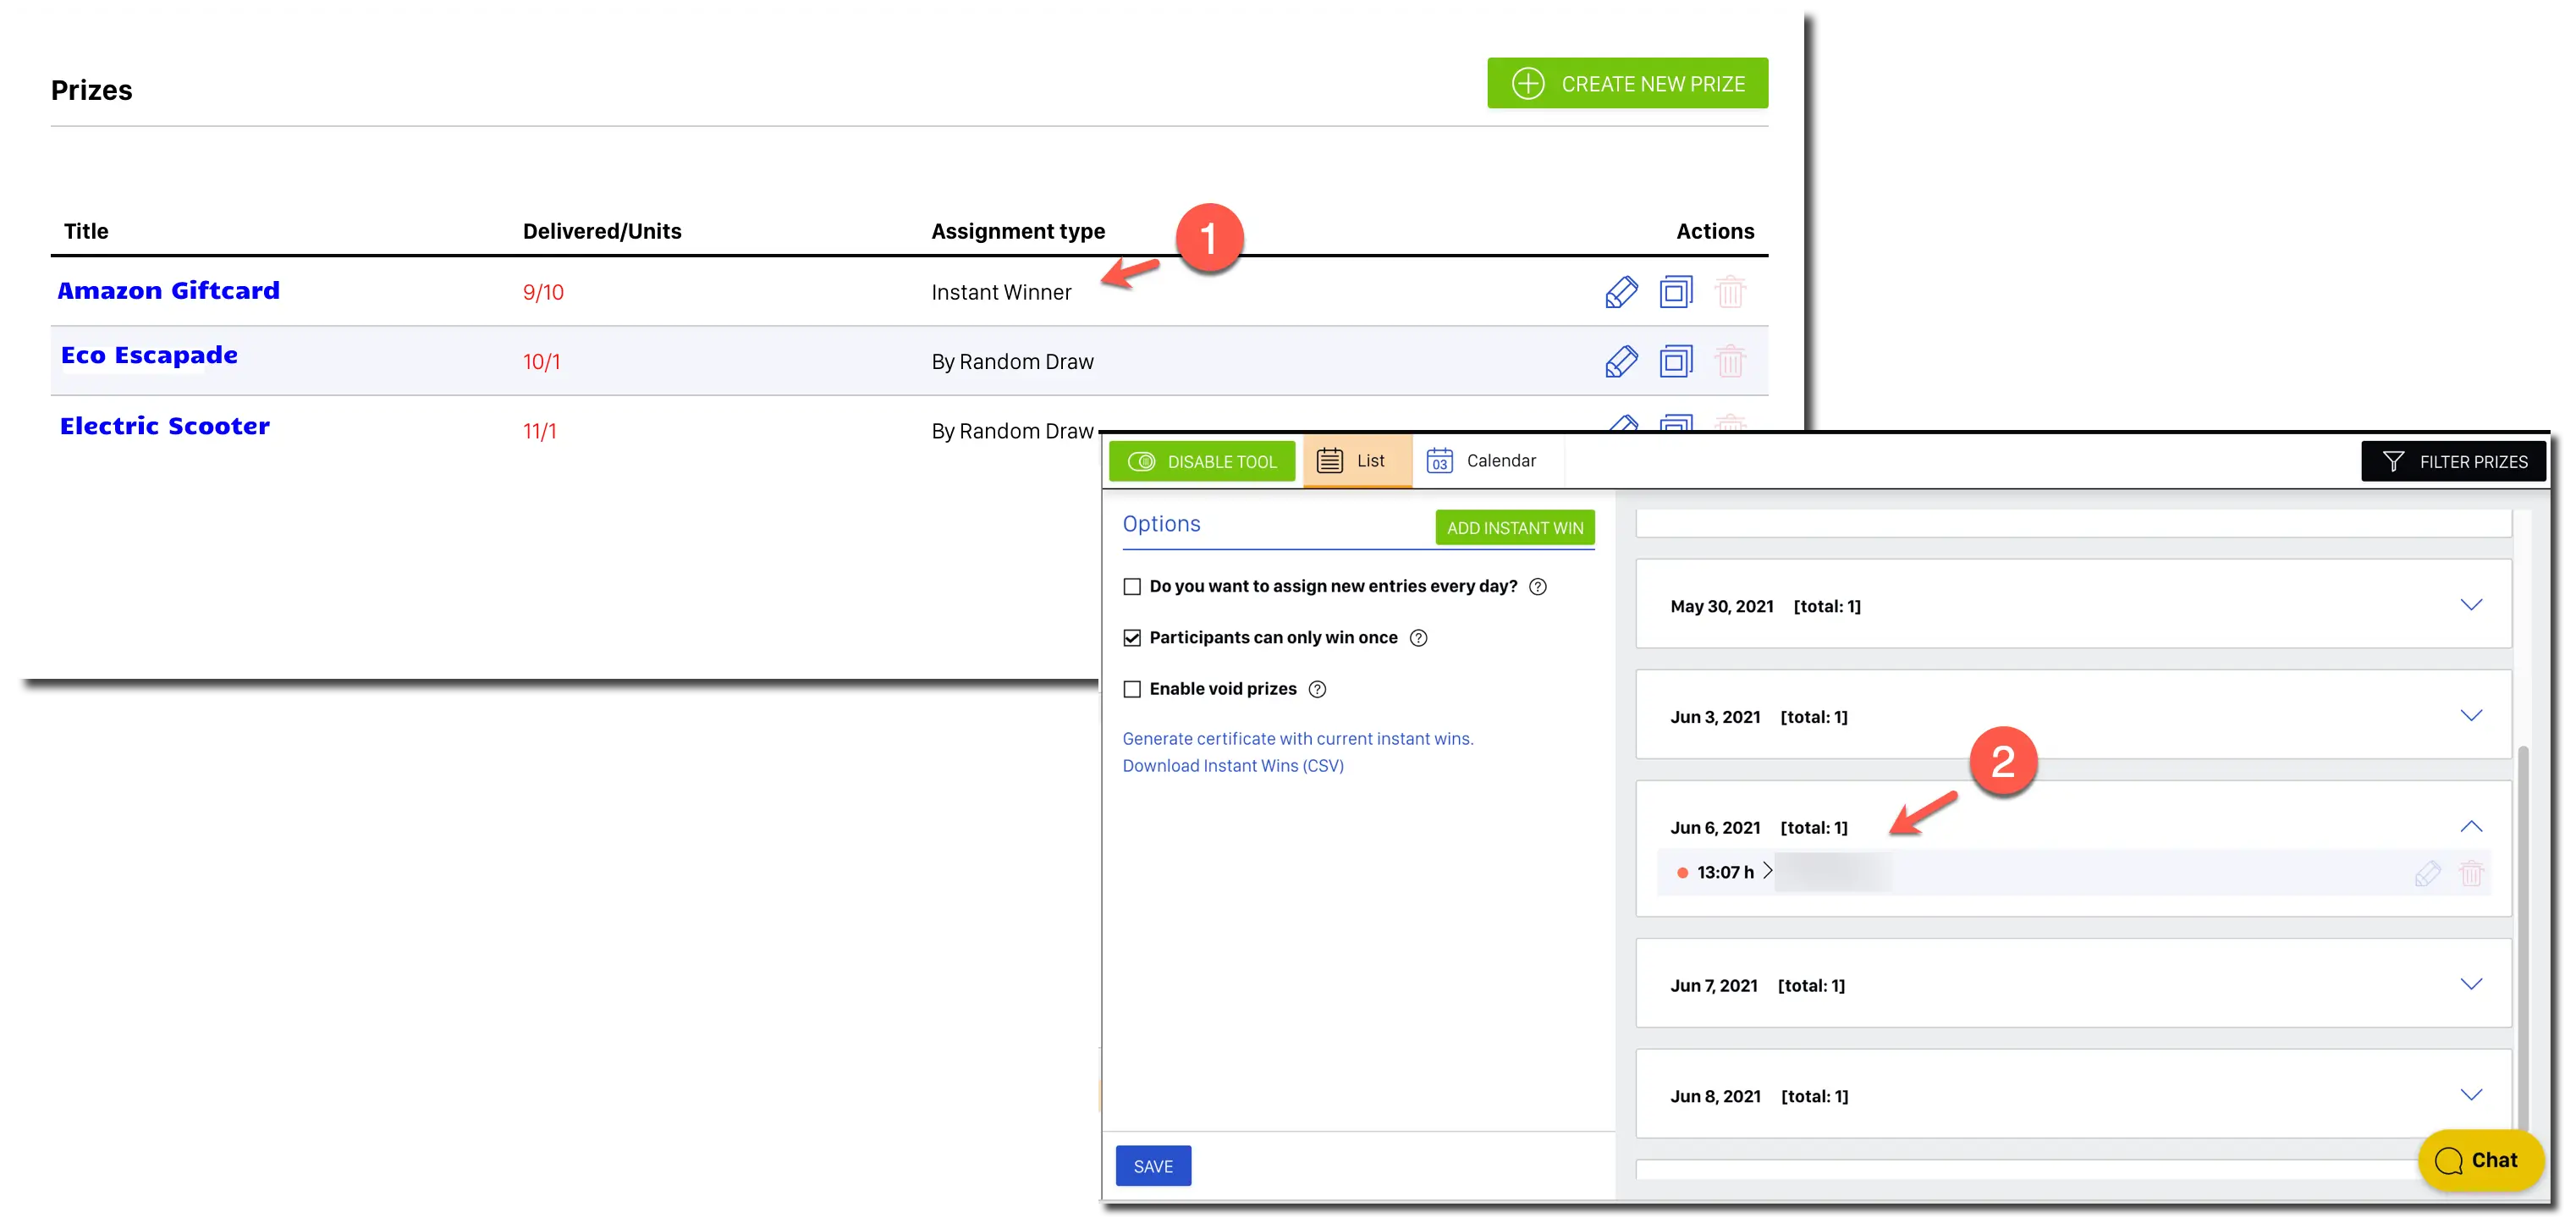Click the Create New Prize button
The width and height of the screenshot is (2576, 1229).
coord(1627,84)
